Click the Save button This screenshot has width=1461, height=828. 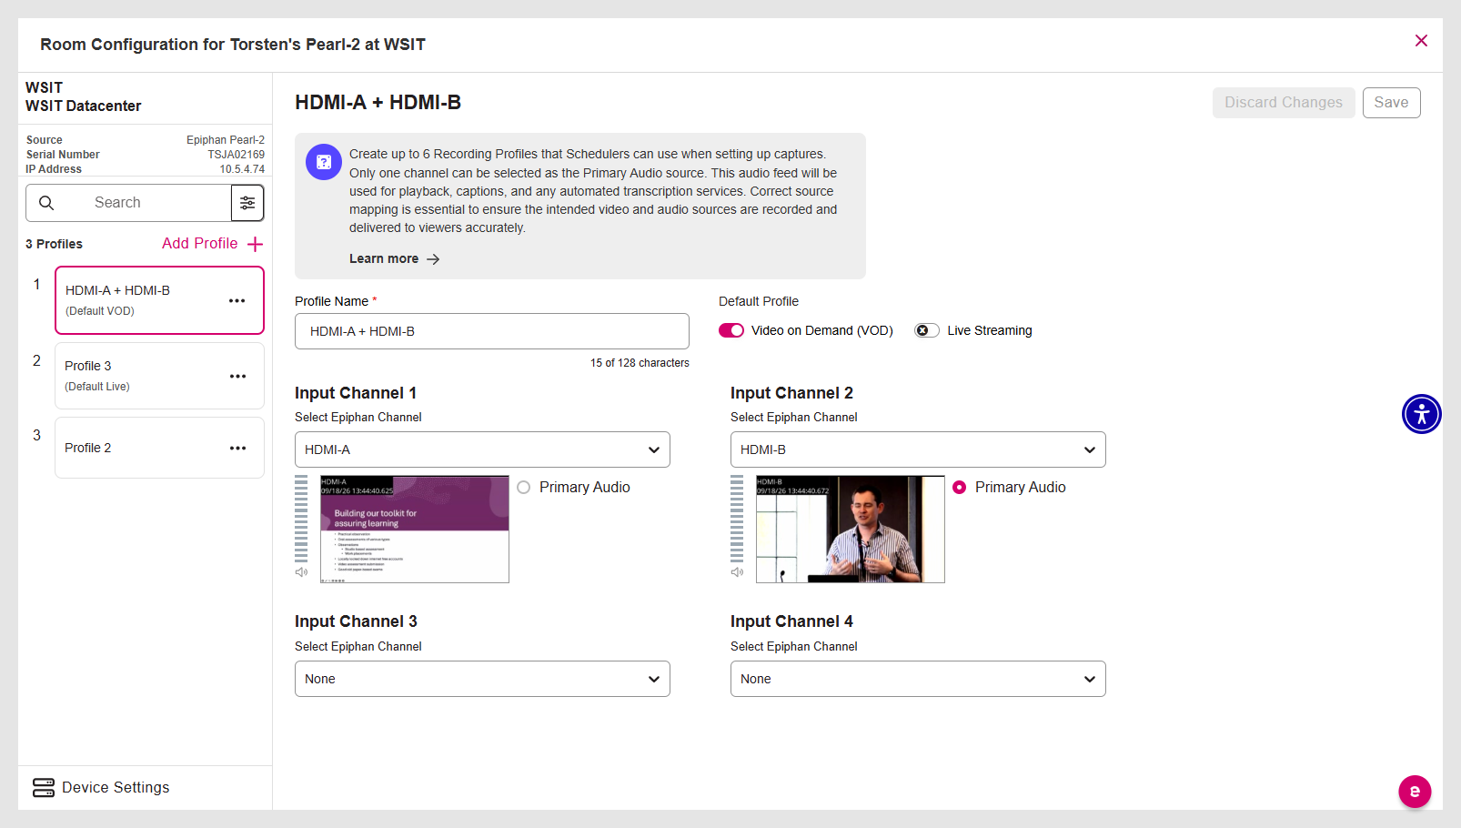tap(1391, 103)
